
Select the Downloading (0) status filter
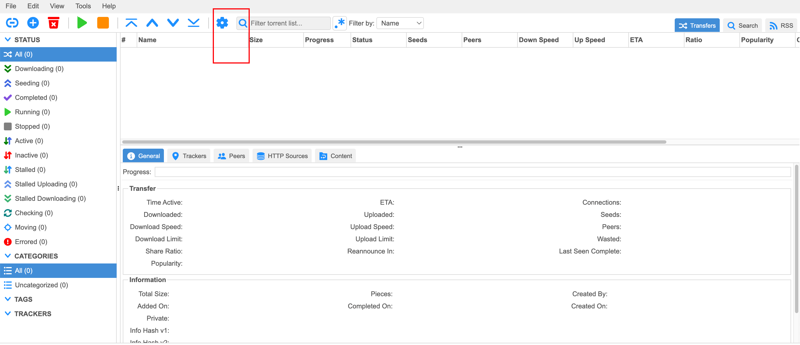click(39, 69)
